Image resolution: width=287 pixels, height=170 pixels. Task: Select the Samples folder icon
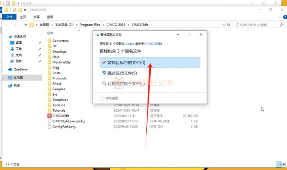click(x=49, y=89)
